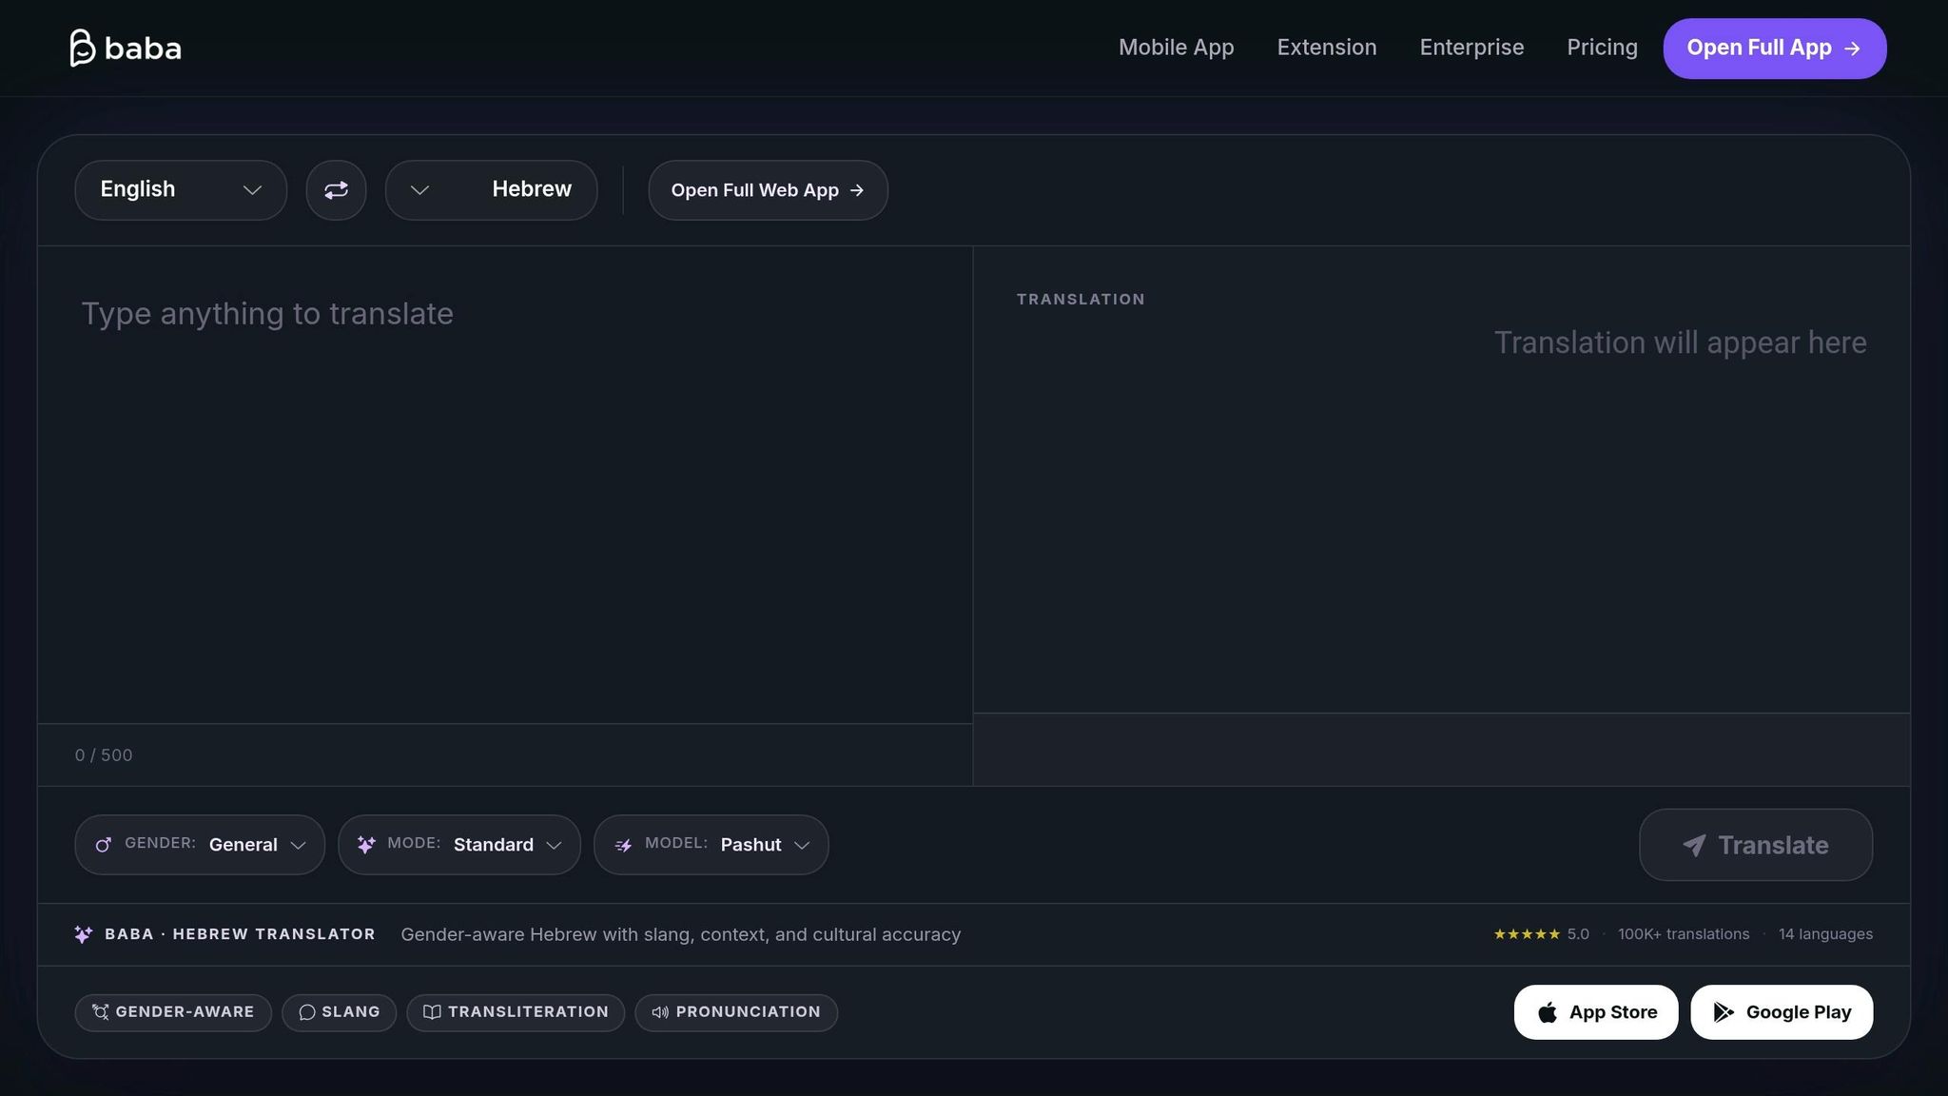Image resolution: width=1948 pixels, height=1096 pixels.
Task: Go to Mobile App nav item
Action: point(1176,48)
